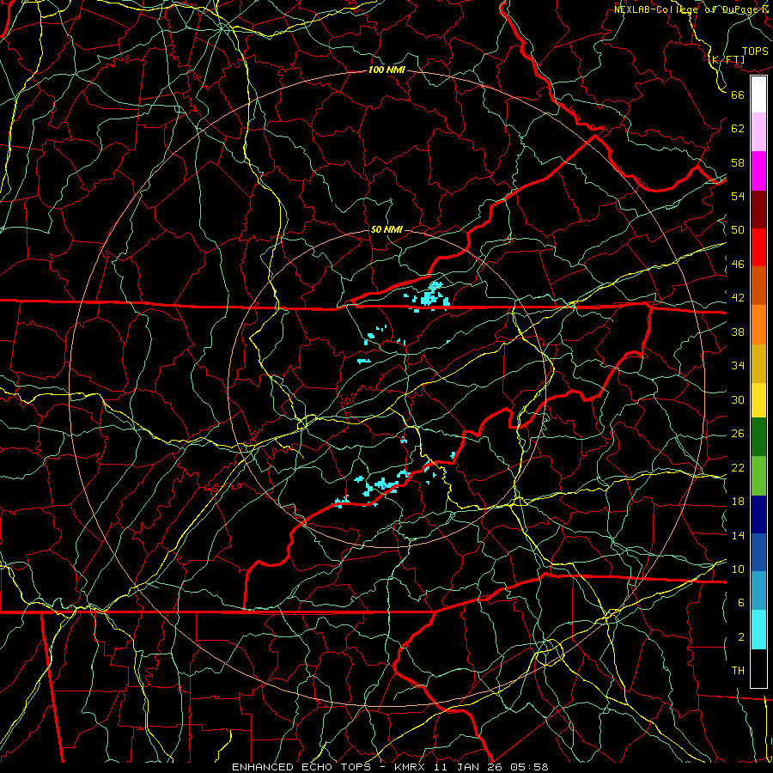Click the 22 value on the scale
Image resolution: width=773 pixels, height=773 pixels.
(738, 467)
